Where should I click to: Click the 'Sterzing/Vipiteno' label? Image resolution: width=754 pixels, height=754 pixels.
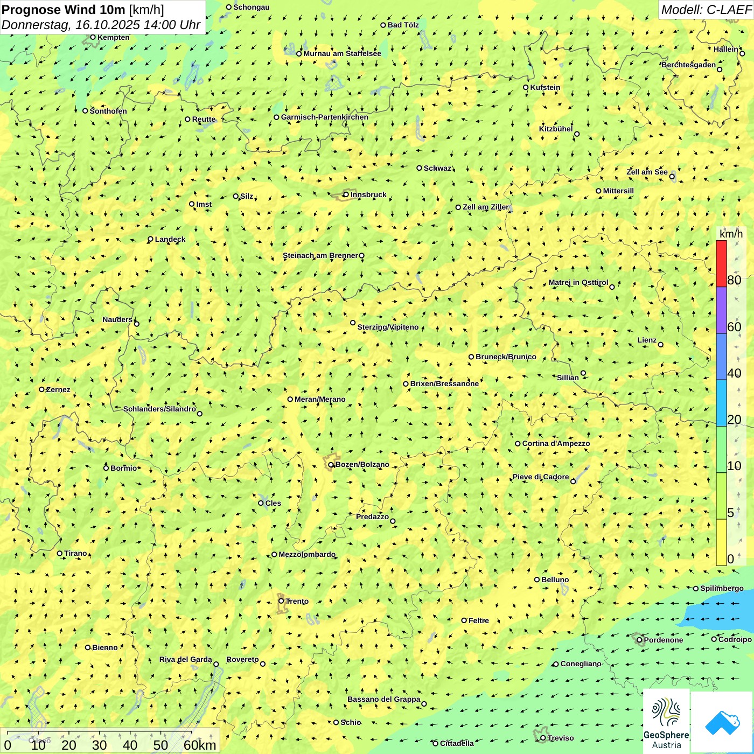(x=388, y=327)
